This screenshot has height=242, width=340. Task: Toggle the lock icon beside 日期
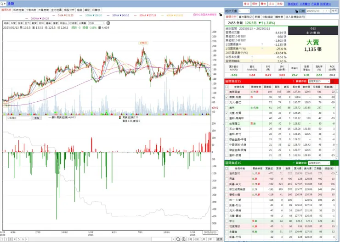(297, 11)
